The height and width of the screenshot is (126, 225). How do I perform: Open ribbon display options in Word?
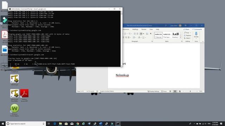186,26
